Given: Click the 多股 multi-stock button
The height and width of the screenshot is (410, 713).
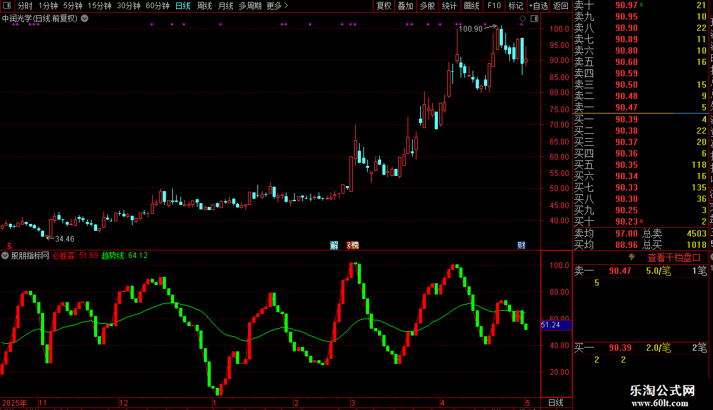Looking at the screenshot, I should 427,6.
